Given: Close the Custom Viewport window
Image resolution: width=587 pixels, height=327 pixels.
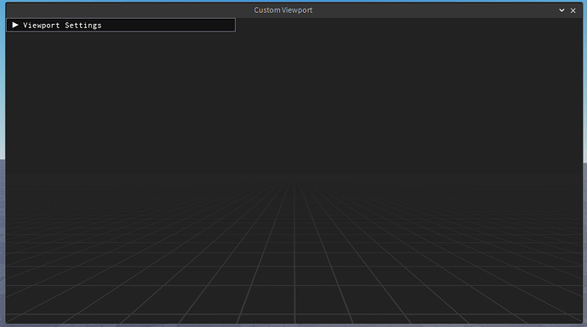Looking at the screenshot, I should 573,10.
